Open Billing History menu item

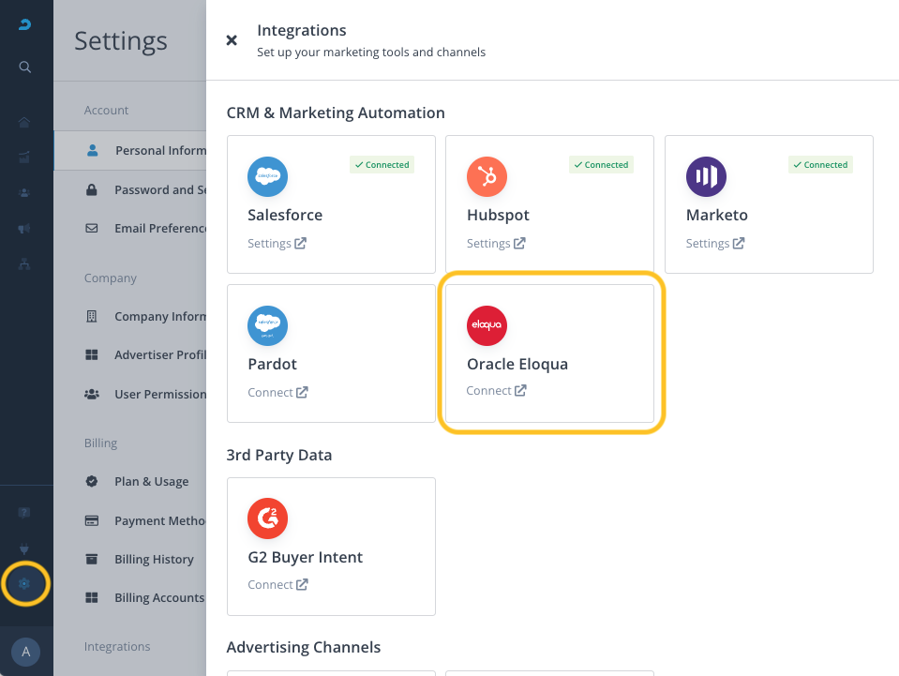click(x=154, y=560)
